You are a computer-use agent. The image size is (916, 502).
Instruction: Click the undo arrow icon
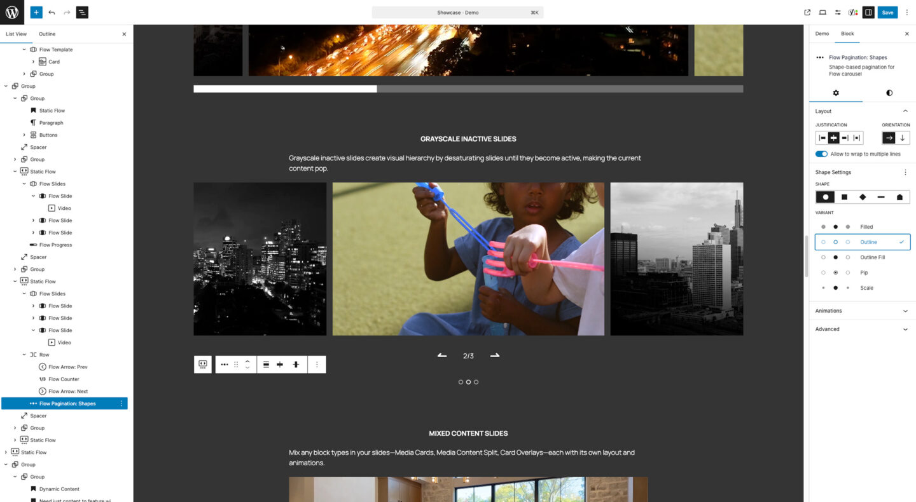pyautogui.click(x=52, y=12)
